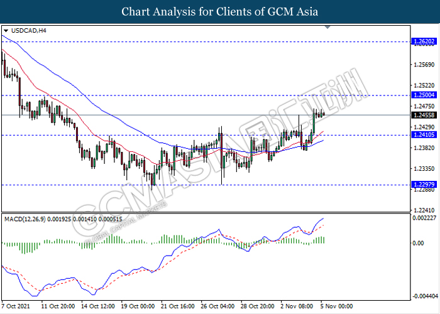Viewport: 440px width, 314px height.
Task: Select the 1.22979 price level label
Action: pyautogui.click(x=424, y=185)
